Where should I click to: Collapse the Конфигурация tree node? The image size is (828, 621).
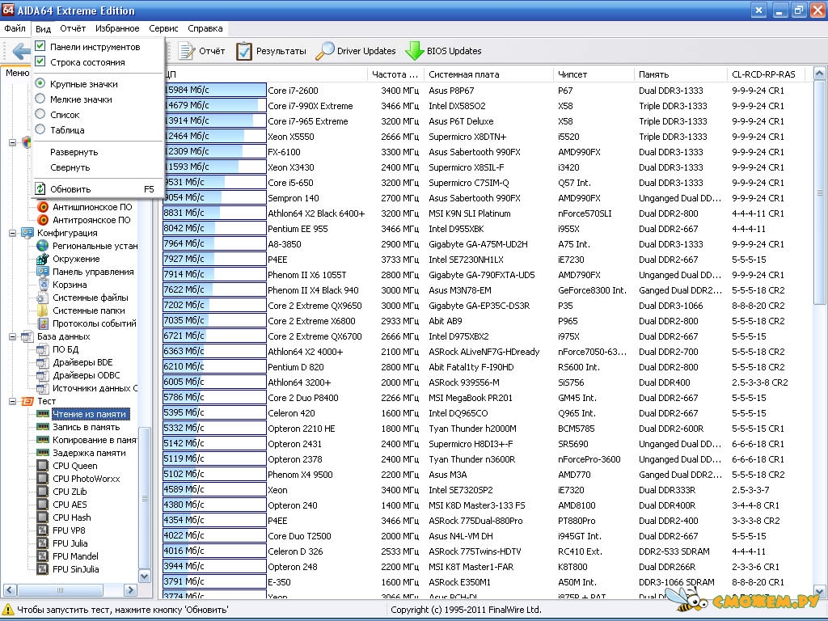(13, 233)
